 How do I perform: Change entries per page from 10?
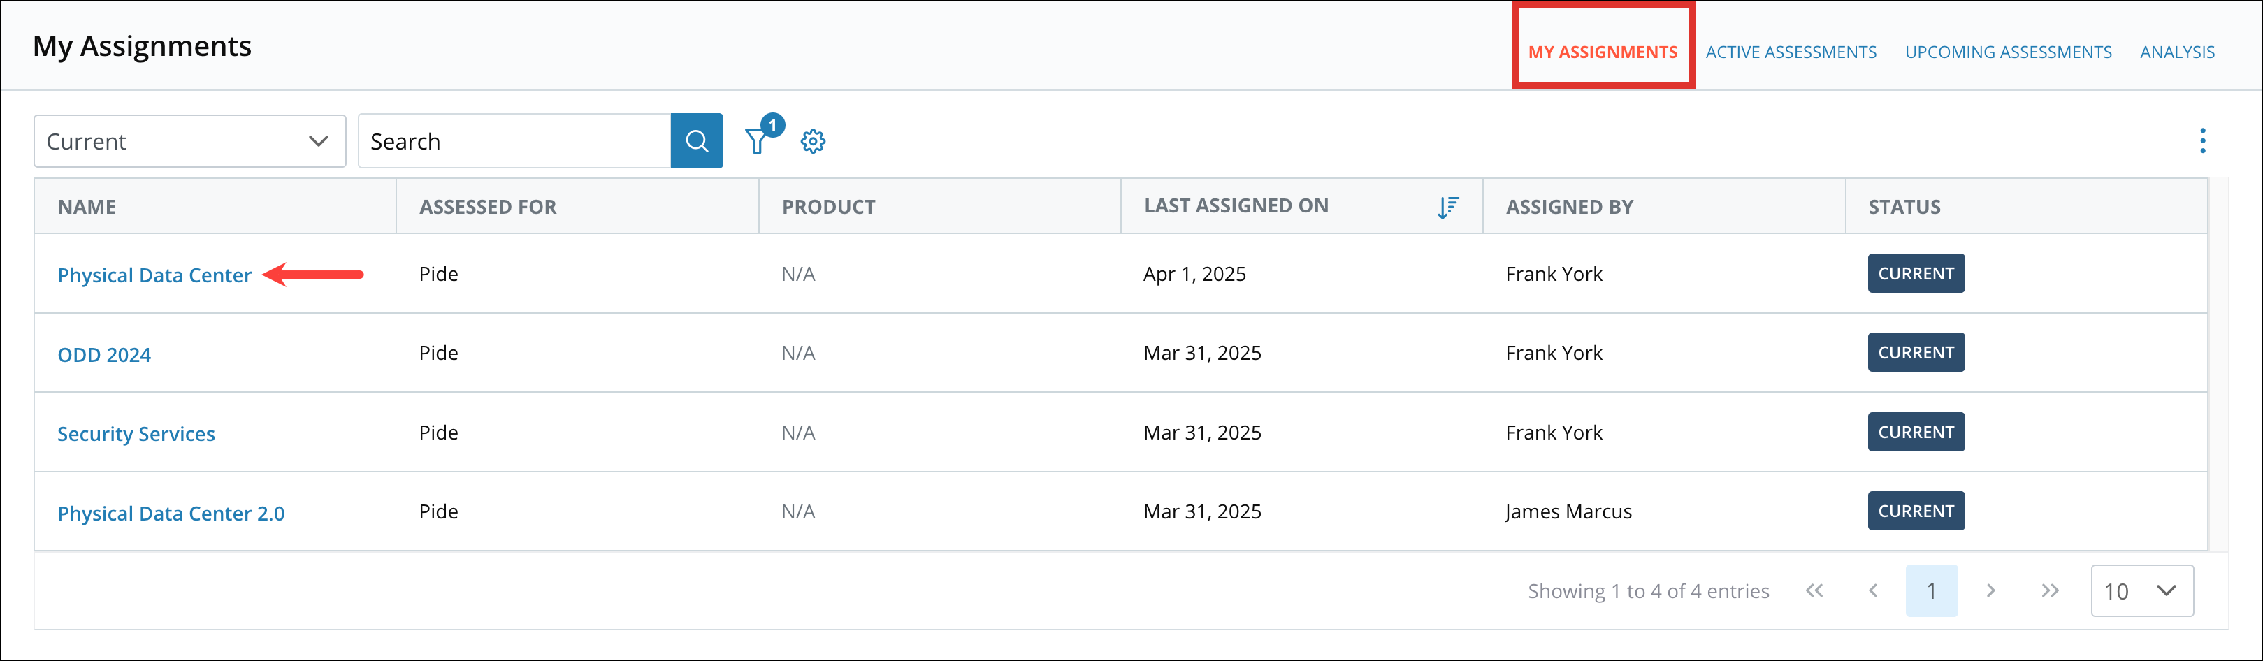(x=2142, y=590)
